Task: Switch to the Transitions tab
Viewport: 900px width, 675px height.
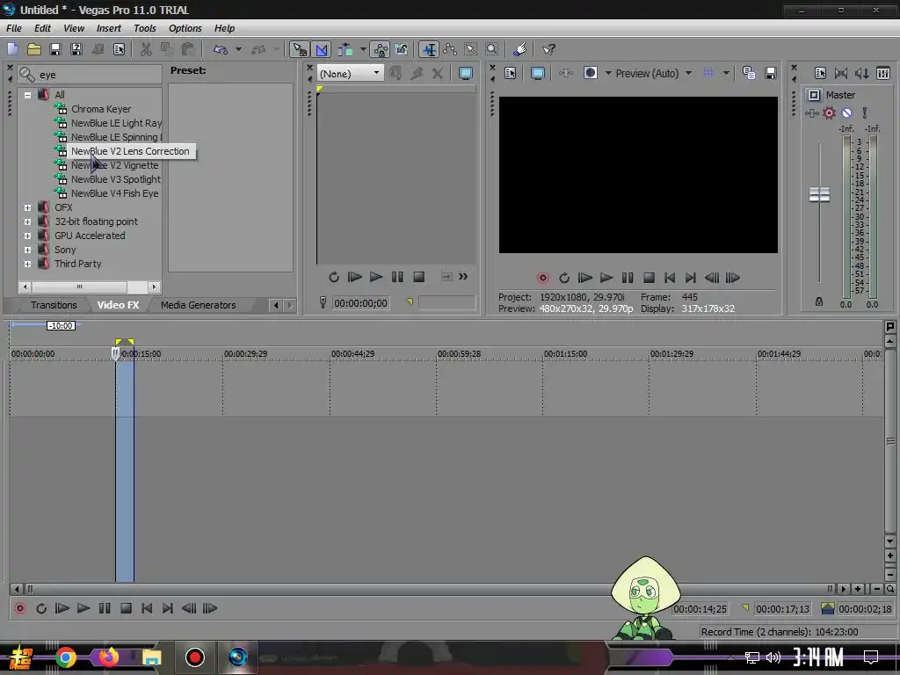Action: pos(54,305)
